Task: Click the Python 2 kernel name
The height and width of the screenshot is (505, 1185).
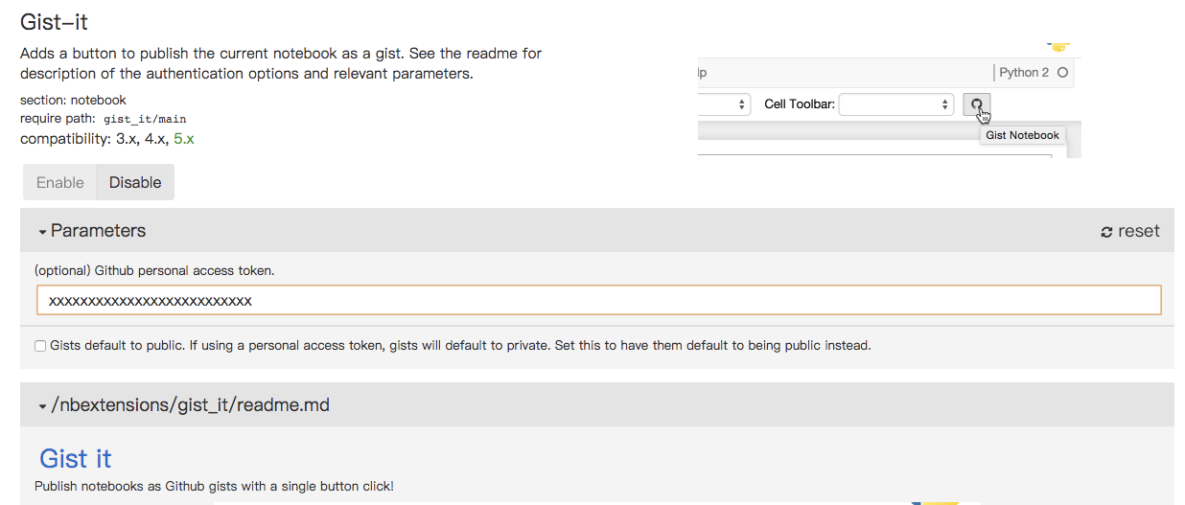Action: tap(1024, 73)
